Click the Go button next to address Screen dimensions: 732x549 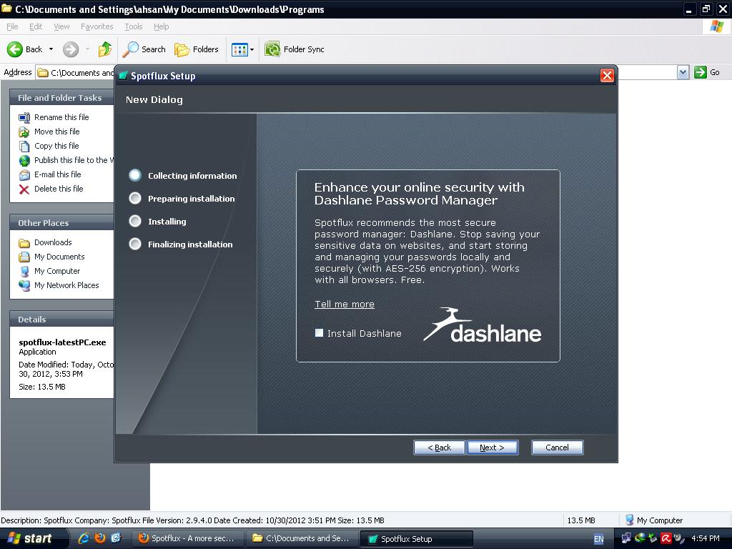707,72
